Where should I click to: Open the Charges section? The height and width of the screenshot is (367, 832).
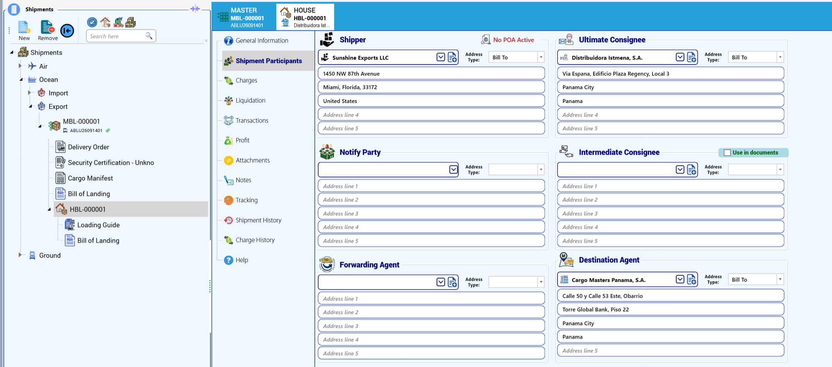246,80
